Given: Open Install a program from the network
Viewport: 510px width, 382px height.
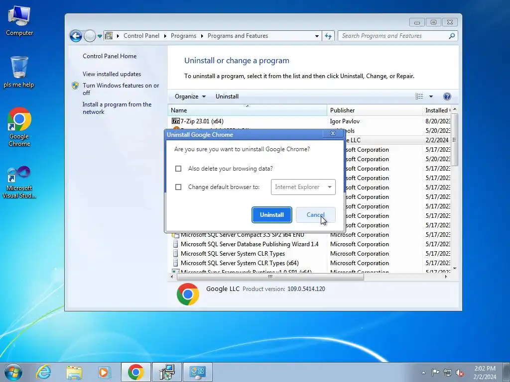Looking at the screenshot, I should click(117, 108).
